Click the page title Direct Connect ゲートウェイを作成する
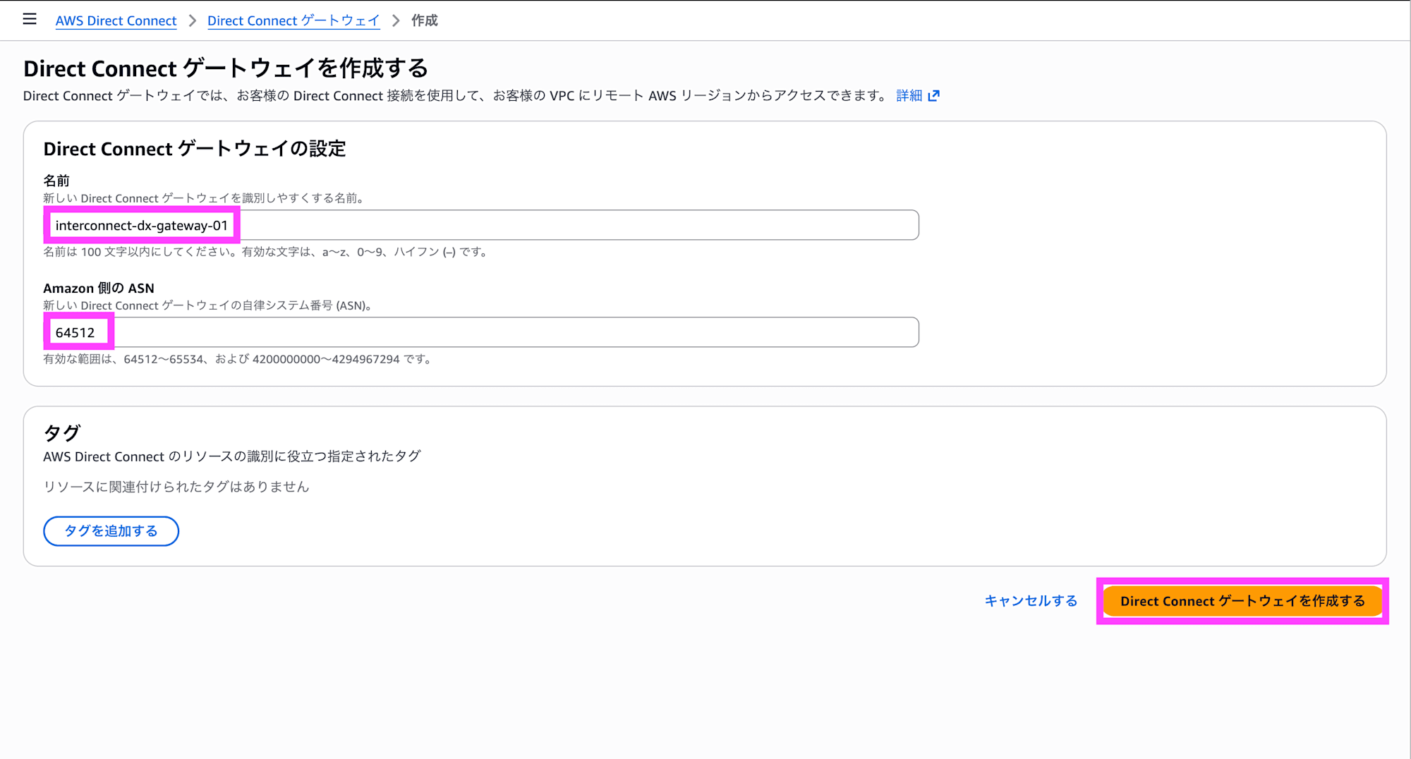 (x=226, y=68)
